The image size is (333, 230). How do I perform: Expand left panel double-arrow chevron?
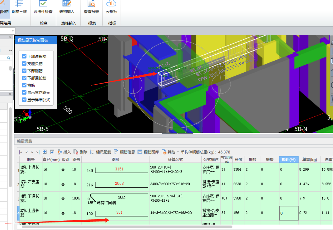pos(10,50)
